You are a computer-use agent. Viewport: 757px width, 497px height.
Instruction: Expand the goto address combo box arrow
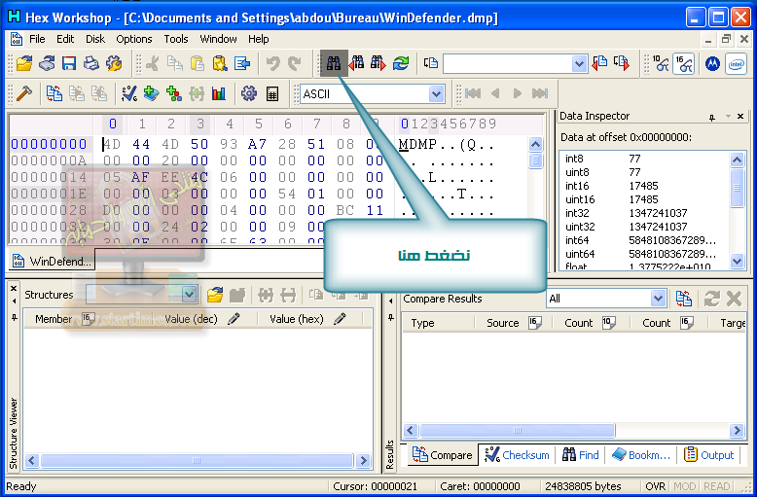(x=579, y=63)
